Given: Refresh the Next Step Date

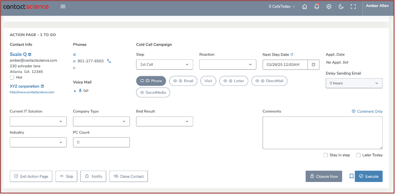Looking at the screenshot, I should point(292,54).
